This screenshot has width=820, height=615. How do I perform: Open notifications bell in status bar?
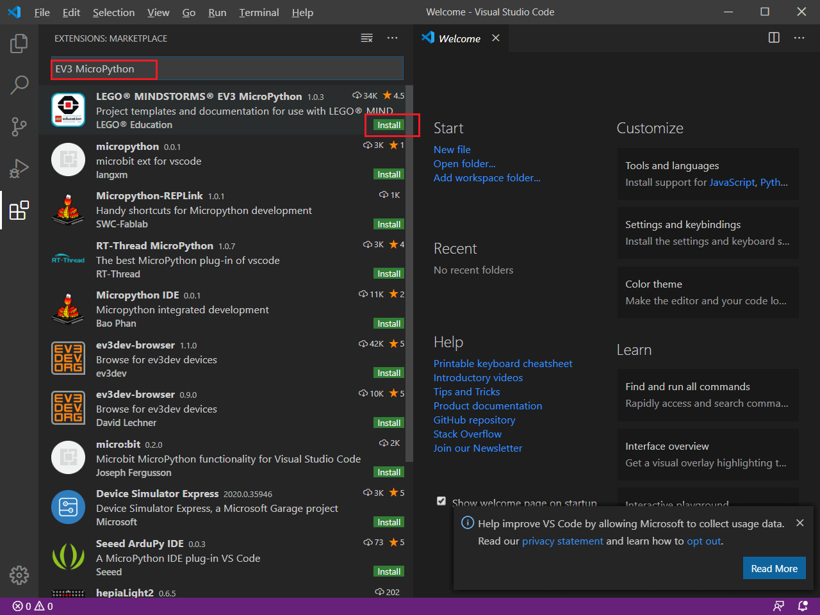tap(803, 606)
